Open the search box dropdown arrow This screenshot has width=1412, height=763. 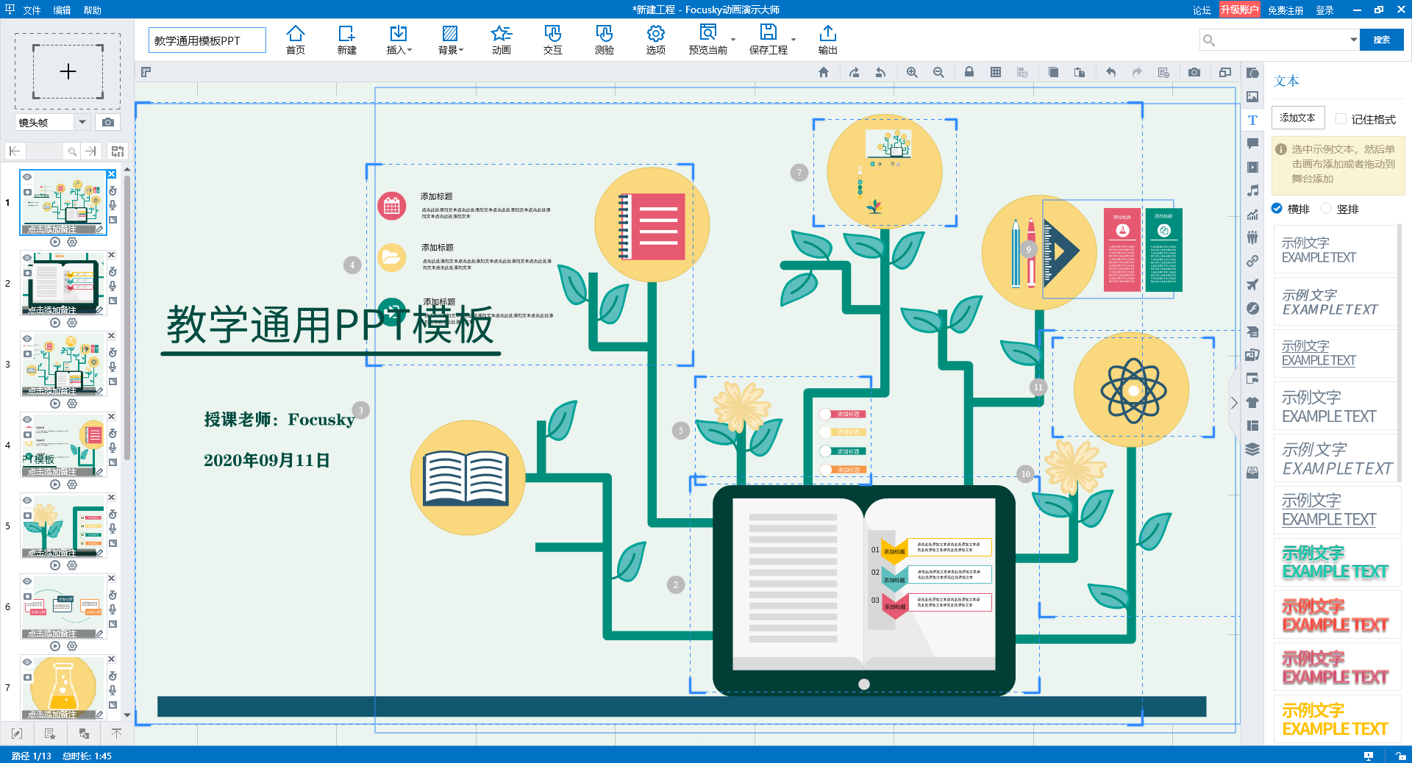(1353, 40)
